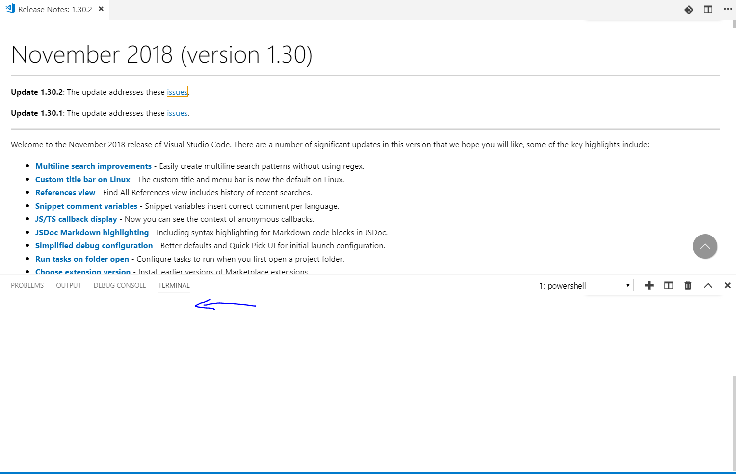Kill the terminal with the trash icon
The height and width of the screenshot is (474, 736).
point(688,285)
